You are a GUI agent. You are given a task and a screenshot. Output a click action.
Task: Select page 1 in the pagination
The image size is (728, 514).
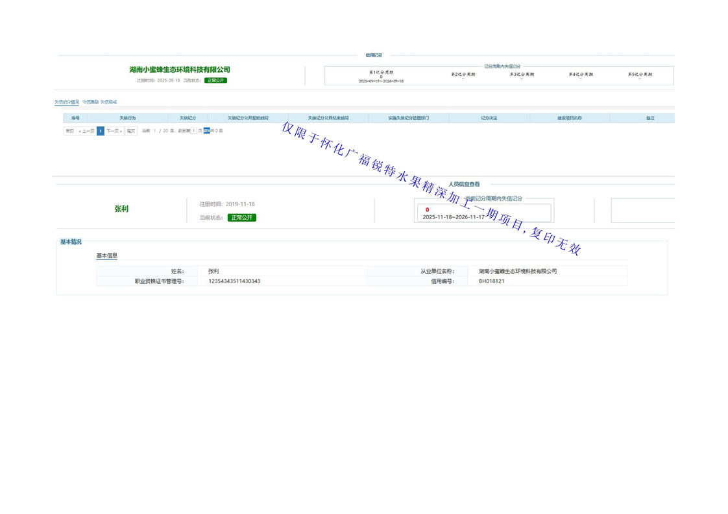coord(101,132)
